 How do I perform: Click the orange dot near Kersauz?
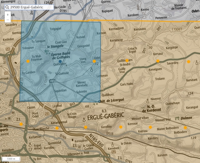tap(158, 61)
